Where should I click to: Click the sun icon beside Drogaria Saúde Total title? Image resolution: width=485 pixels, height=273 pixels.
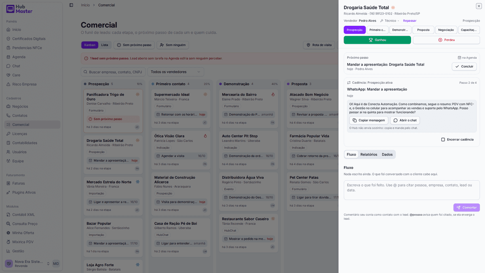coord(393,8)
